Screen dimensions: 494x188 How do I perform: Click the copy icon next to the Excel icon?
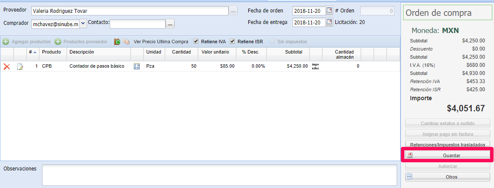tap(127, 42)
